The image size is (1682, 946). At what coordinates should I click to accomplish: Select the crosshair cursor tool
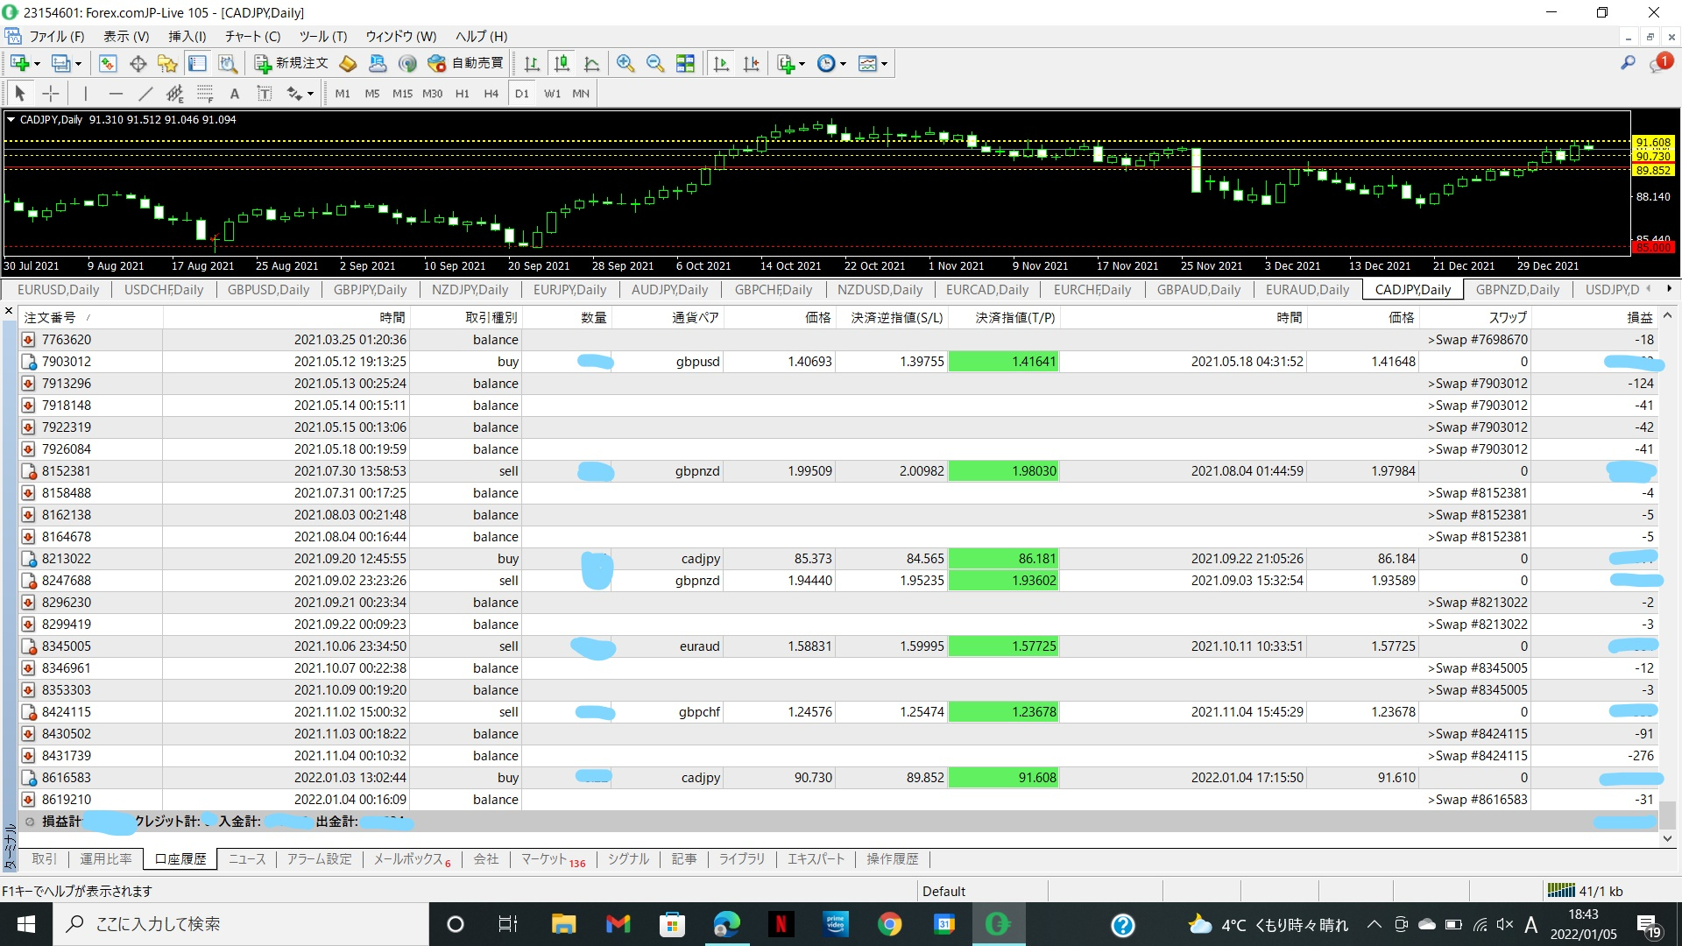[51, 94]
